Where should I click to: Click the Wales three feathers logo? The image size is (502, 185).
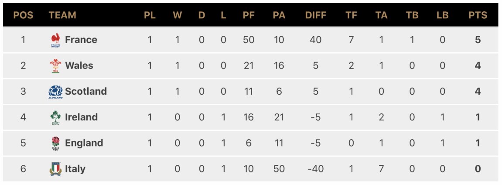56,66
